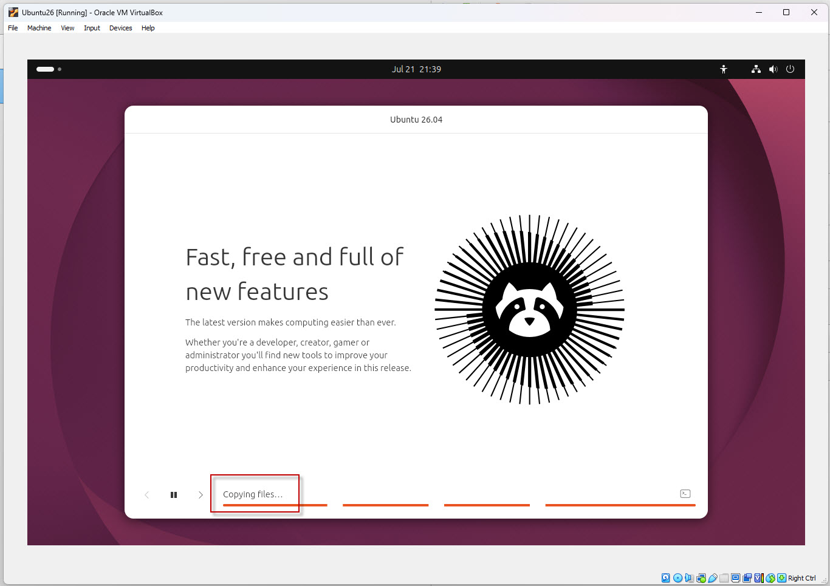Pause the installer slideshow

(x=174, y=495)
